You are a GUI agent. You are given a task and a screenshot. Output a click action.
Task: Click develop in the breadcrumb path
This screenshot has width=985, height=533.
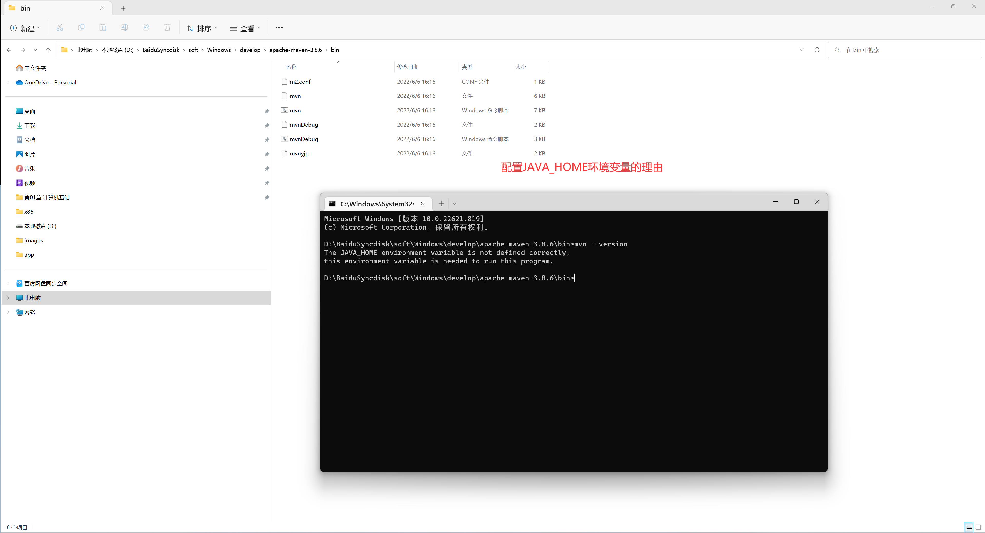click(250, 50)
